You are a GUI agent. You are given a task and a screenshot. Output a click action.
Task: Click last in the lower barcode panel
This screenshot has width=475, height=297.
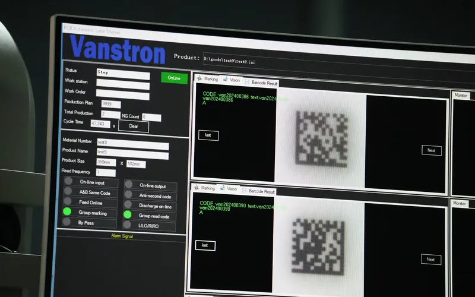click(205, 245)
